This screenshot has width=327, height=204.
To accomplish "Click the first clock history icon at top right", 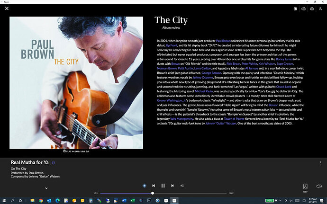I will tap(303, 9).
